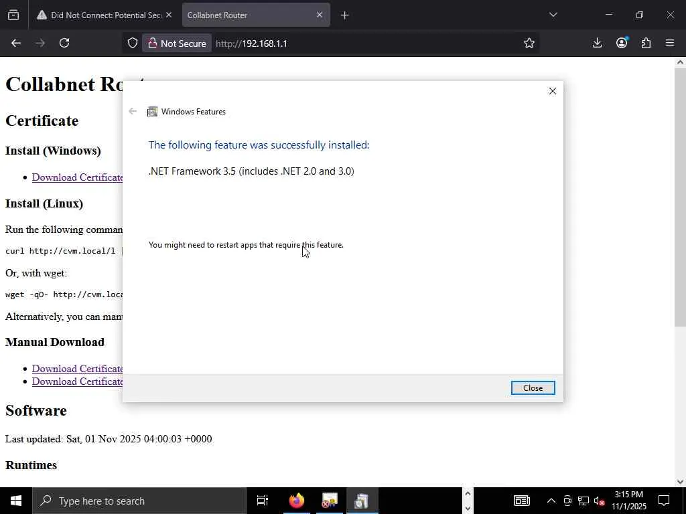The height and width of the screenshot is (514, 686).
Task: Bookmark this page with the star icon
Action: pos(529,43)
